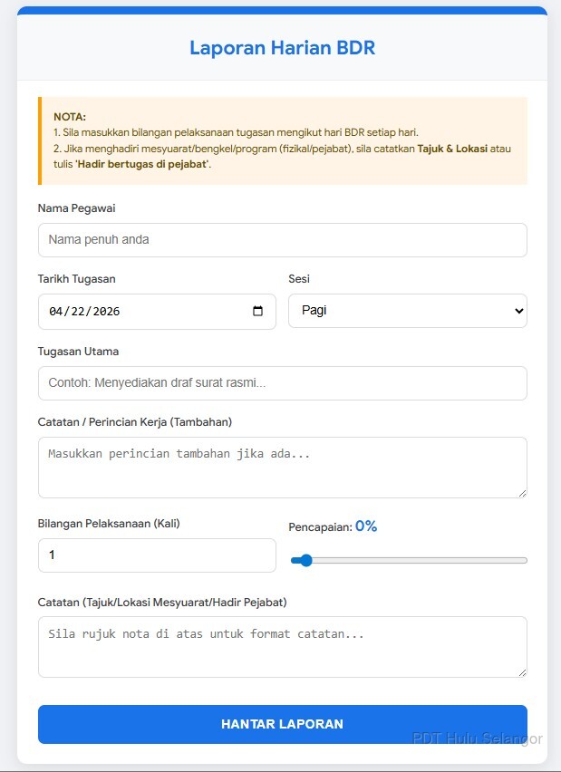The height and width of the screenshot is (772, 561).
Task: Click the Laporan Harian BDR heading
Action: 282,48
